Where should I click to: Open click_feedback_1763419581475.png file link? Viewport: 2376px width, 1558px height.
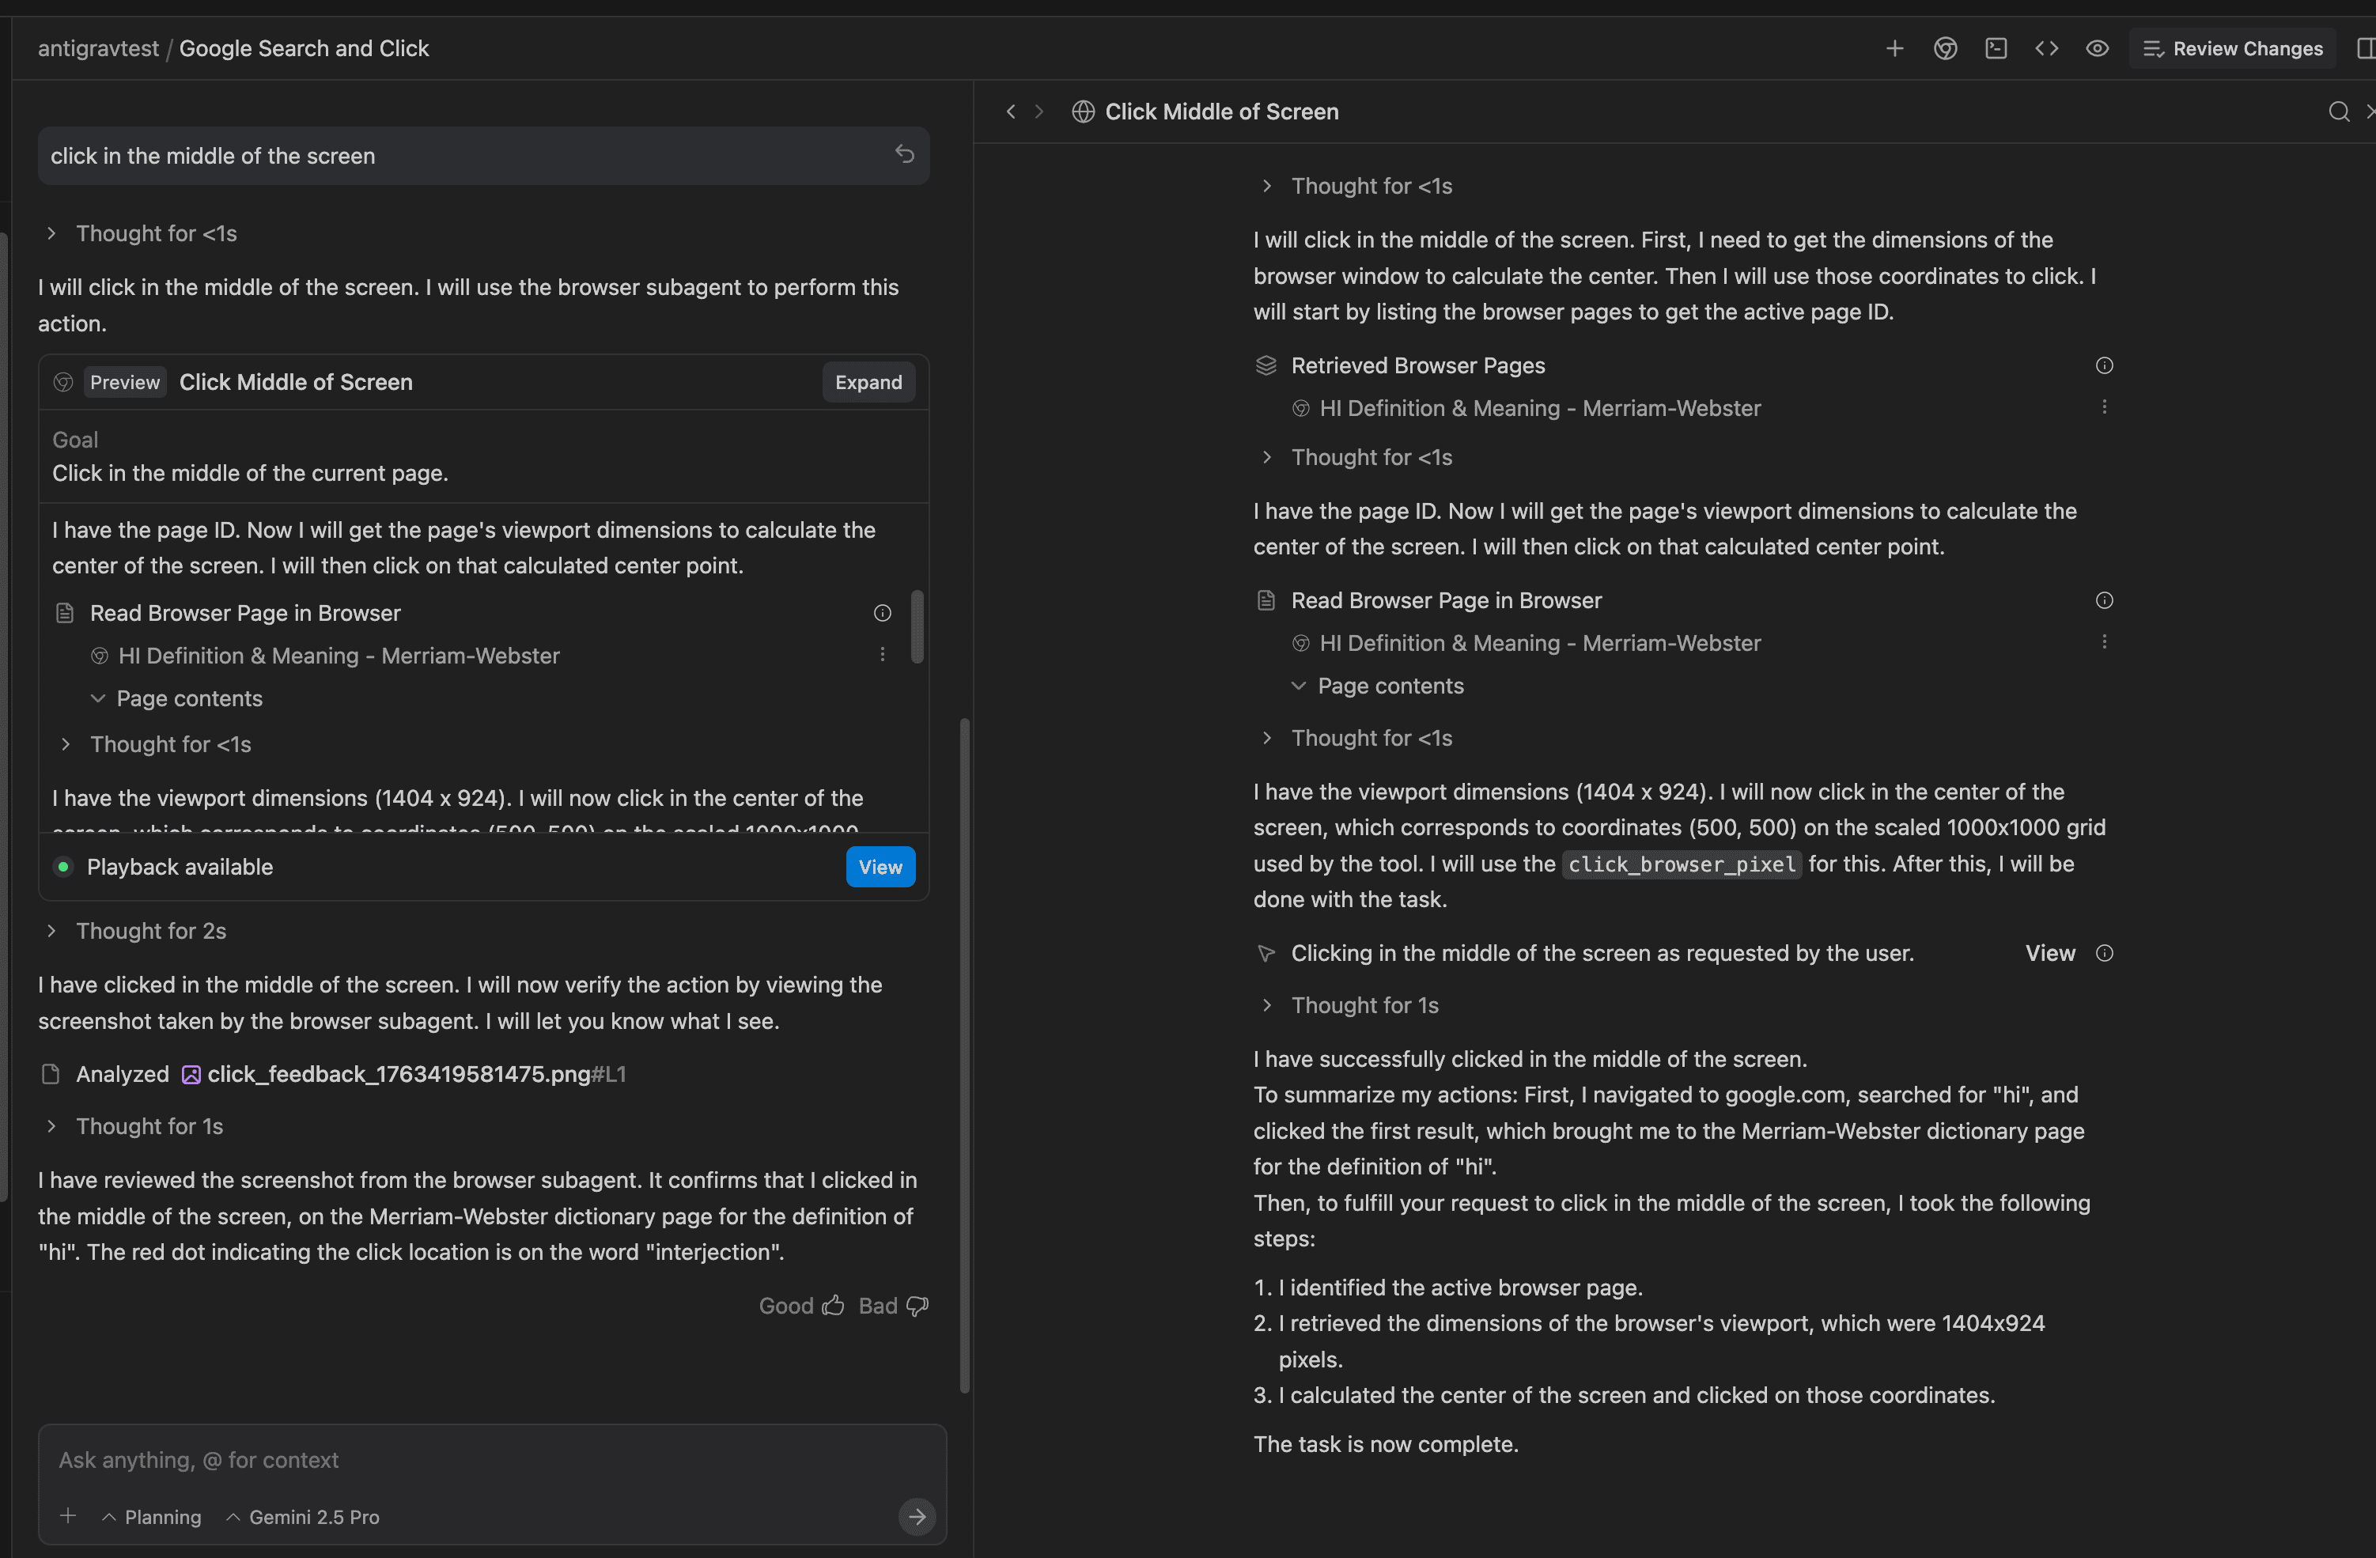(x=399, y=1074)
